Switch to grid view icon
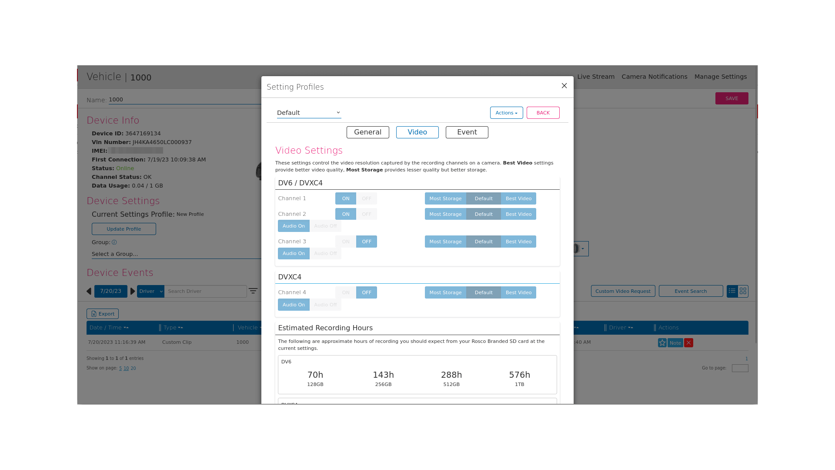The width and height of the screenshot is (835, 470). click(x=743, y=291)
